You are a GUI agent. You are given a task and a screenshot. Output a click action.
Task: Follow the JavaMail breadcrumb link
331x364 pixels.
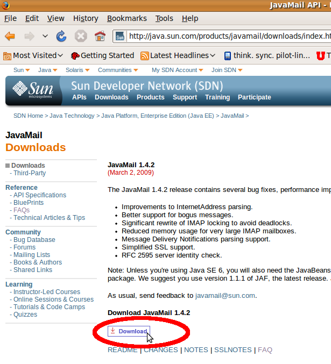(232, 116)
